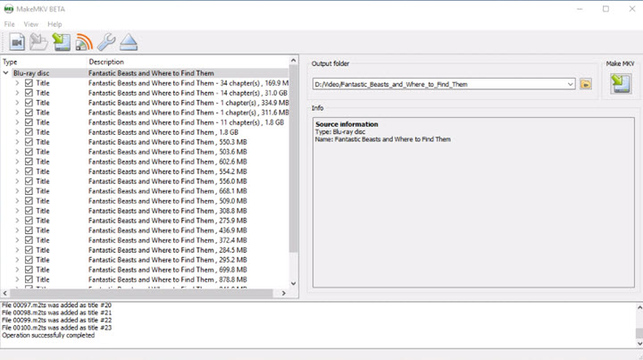
Task: Expand the 554.2 MB title row
Action: [x=17, y=172]
